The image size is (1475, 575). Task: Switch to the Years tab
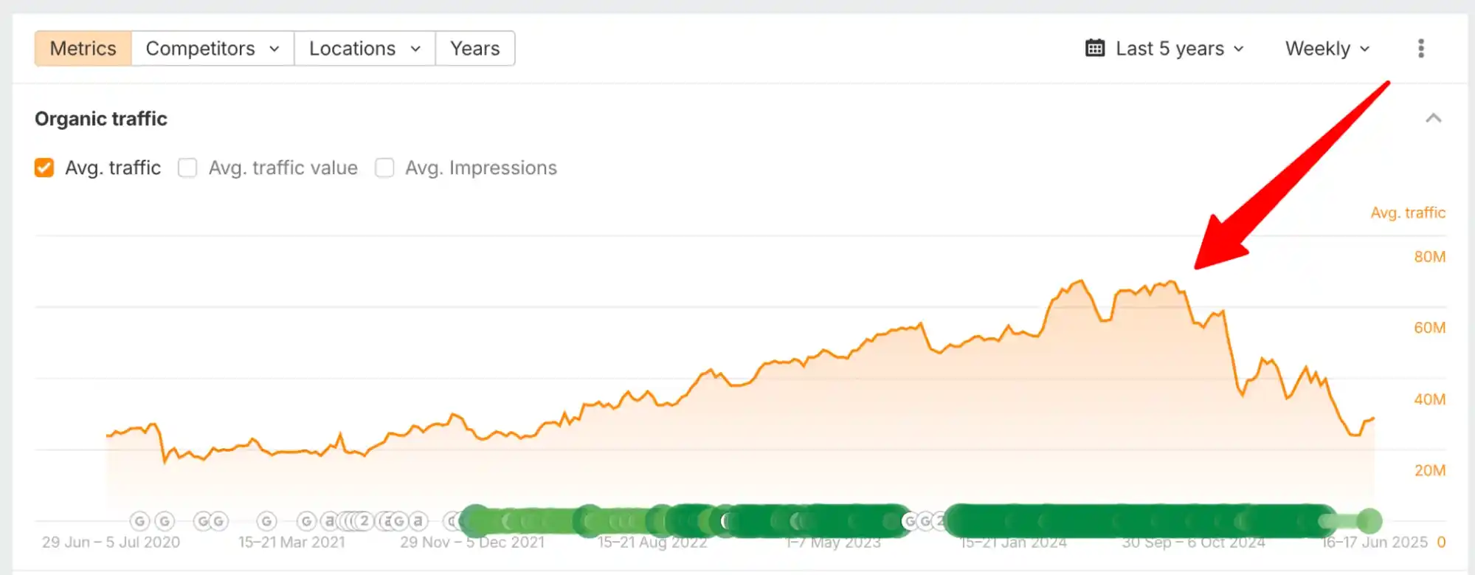(x=474, y=49)
